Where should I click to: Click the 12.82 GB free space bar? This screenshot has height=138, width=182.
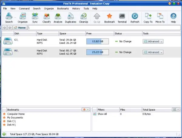coord(98,41)
